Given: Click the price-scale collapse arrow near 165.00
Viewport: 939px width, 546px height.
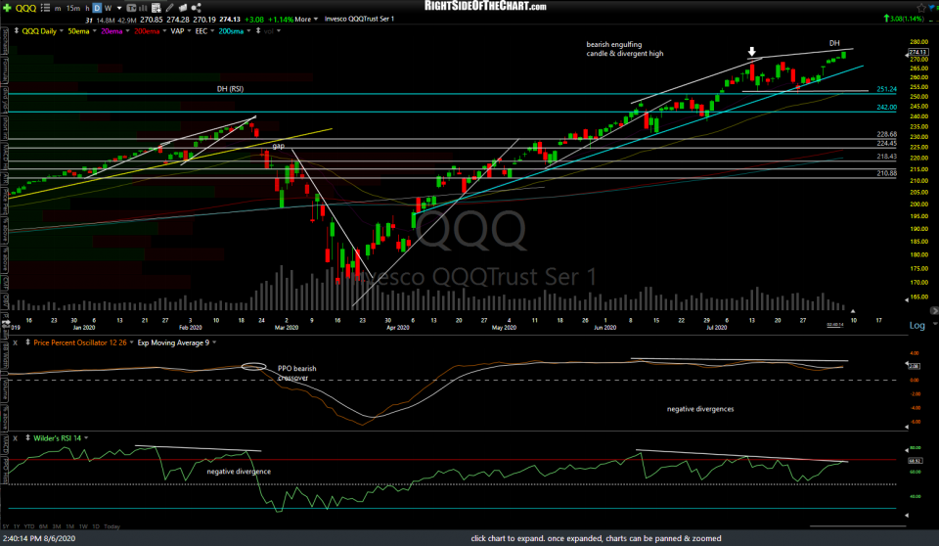Looking at the screenshot, I should [x=906, y=299].
